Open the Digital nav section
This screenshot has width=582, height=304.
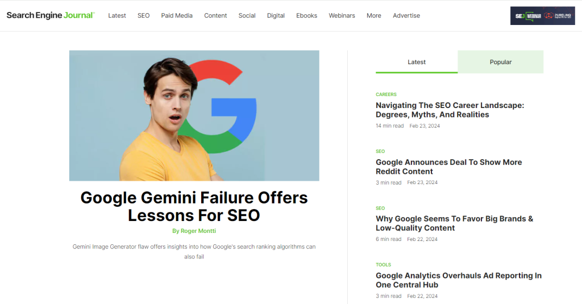coord(276,15)
